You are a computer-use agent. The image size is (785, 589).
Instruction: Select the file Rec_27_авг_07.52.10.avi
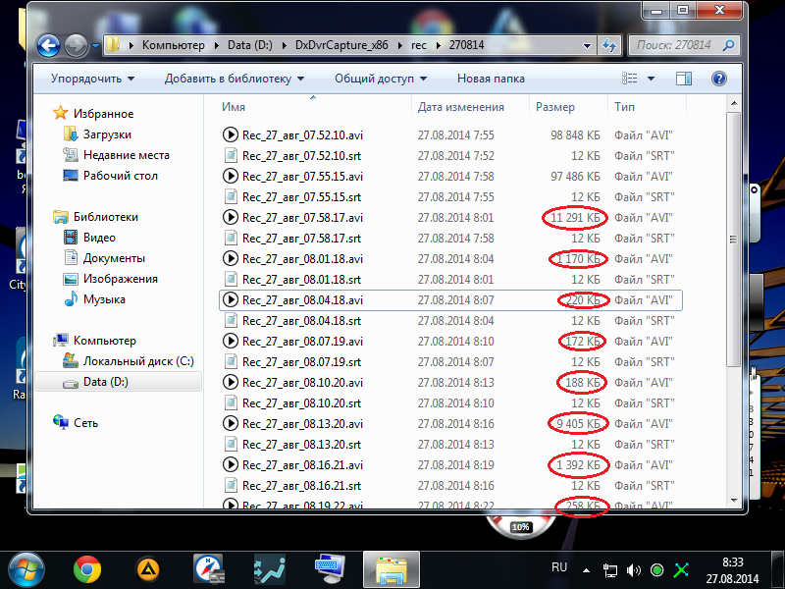tap(302, 134)
